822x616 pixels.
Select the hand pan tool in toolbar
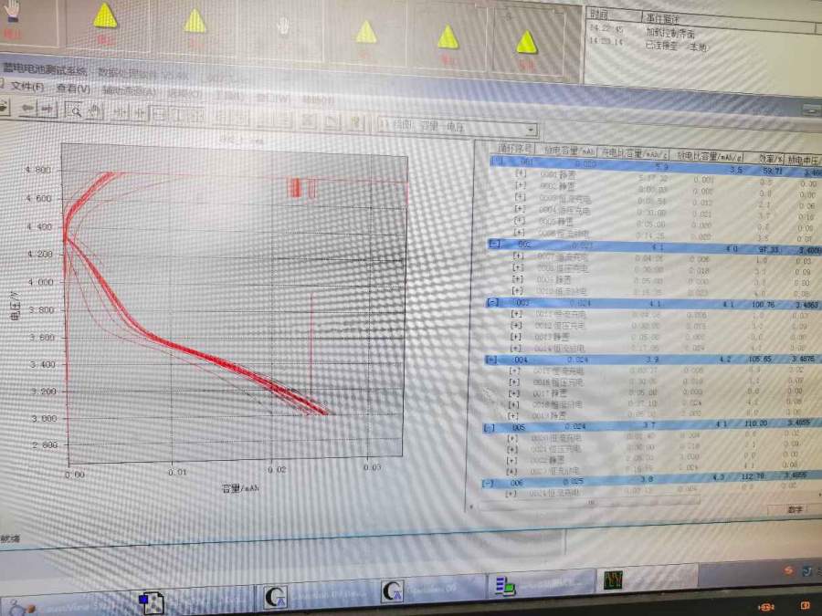coord(95,111)
